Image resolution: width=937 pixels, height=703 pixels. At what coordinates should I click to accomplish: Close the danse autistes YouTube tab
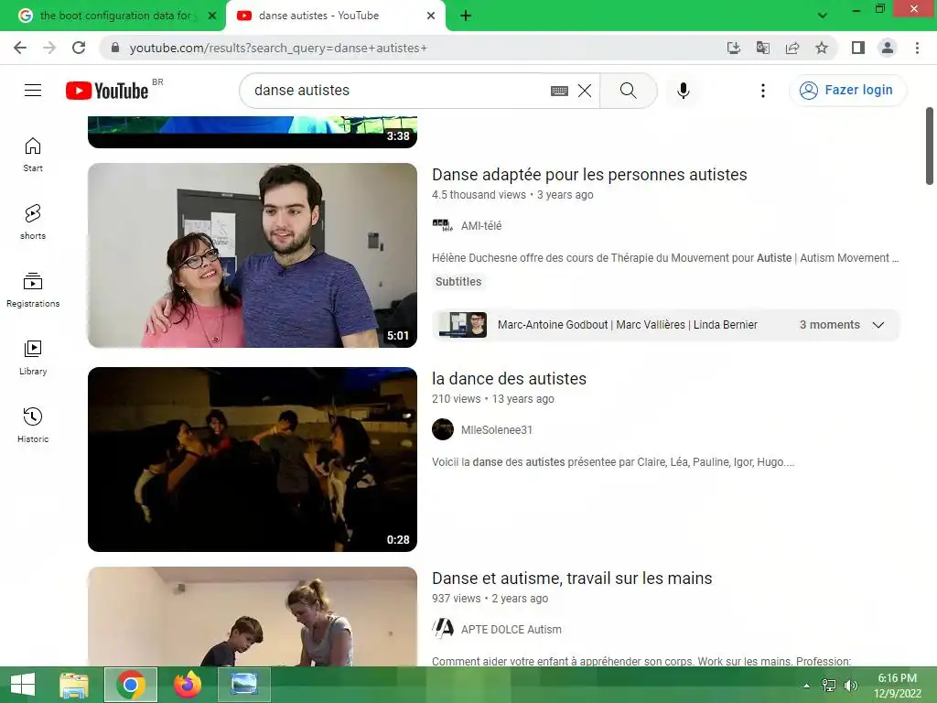(x=431, y=16)
